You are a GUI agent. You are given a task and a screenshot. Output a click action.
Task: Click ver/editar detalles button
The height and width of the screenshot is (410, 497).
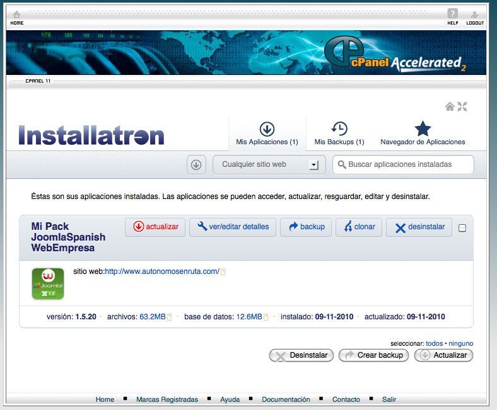coord(233,227)
